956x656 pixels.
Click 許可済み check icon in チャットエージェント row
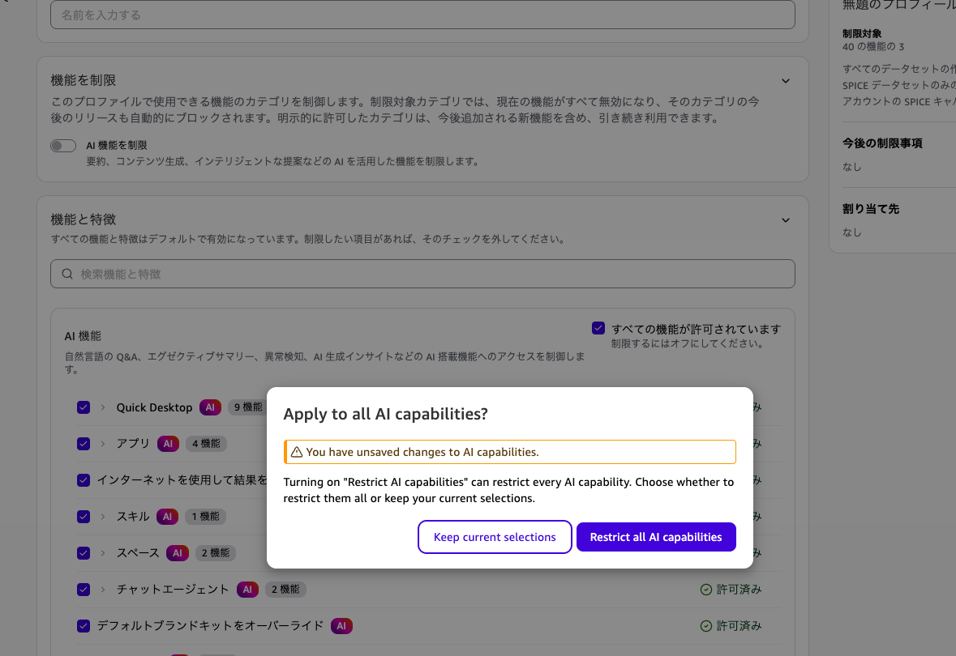click(706, 590)
